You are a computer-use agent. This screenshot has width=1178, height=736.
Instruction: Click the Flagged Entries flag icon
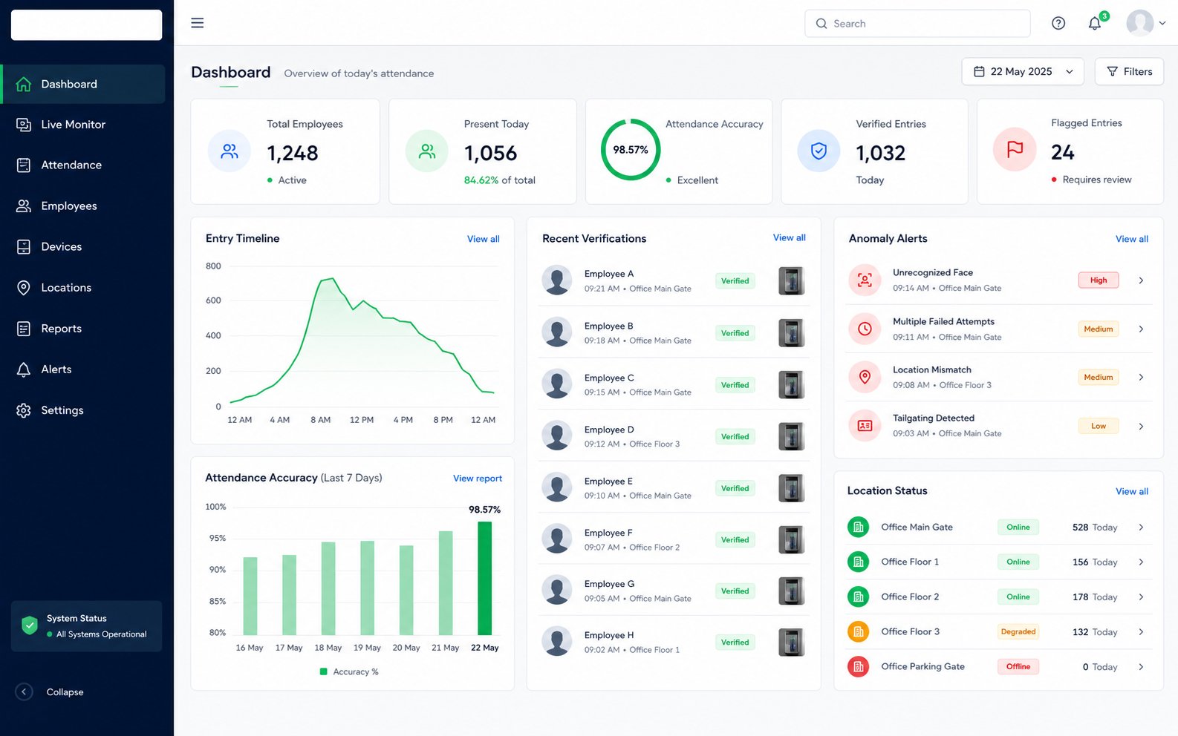click(x=1015, y=150)
